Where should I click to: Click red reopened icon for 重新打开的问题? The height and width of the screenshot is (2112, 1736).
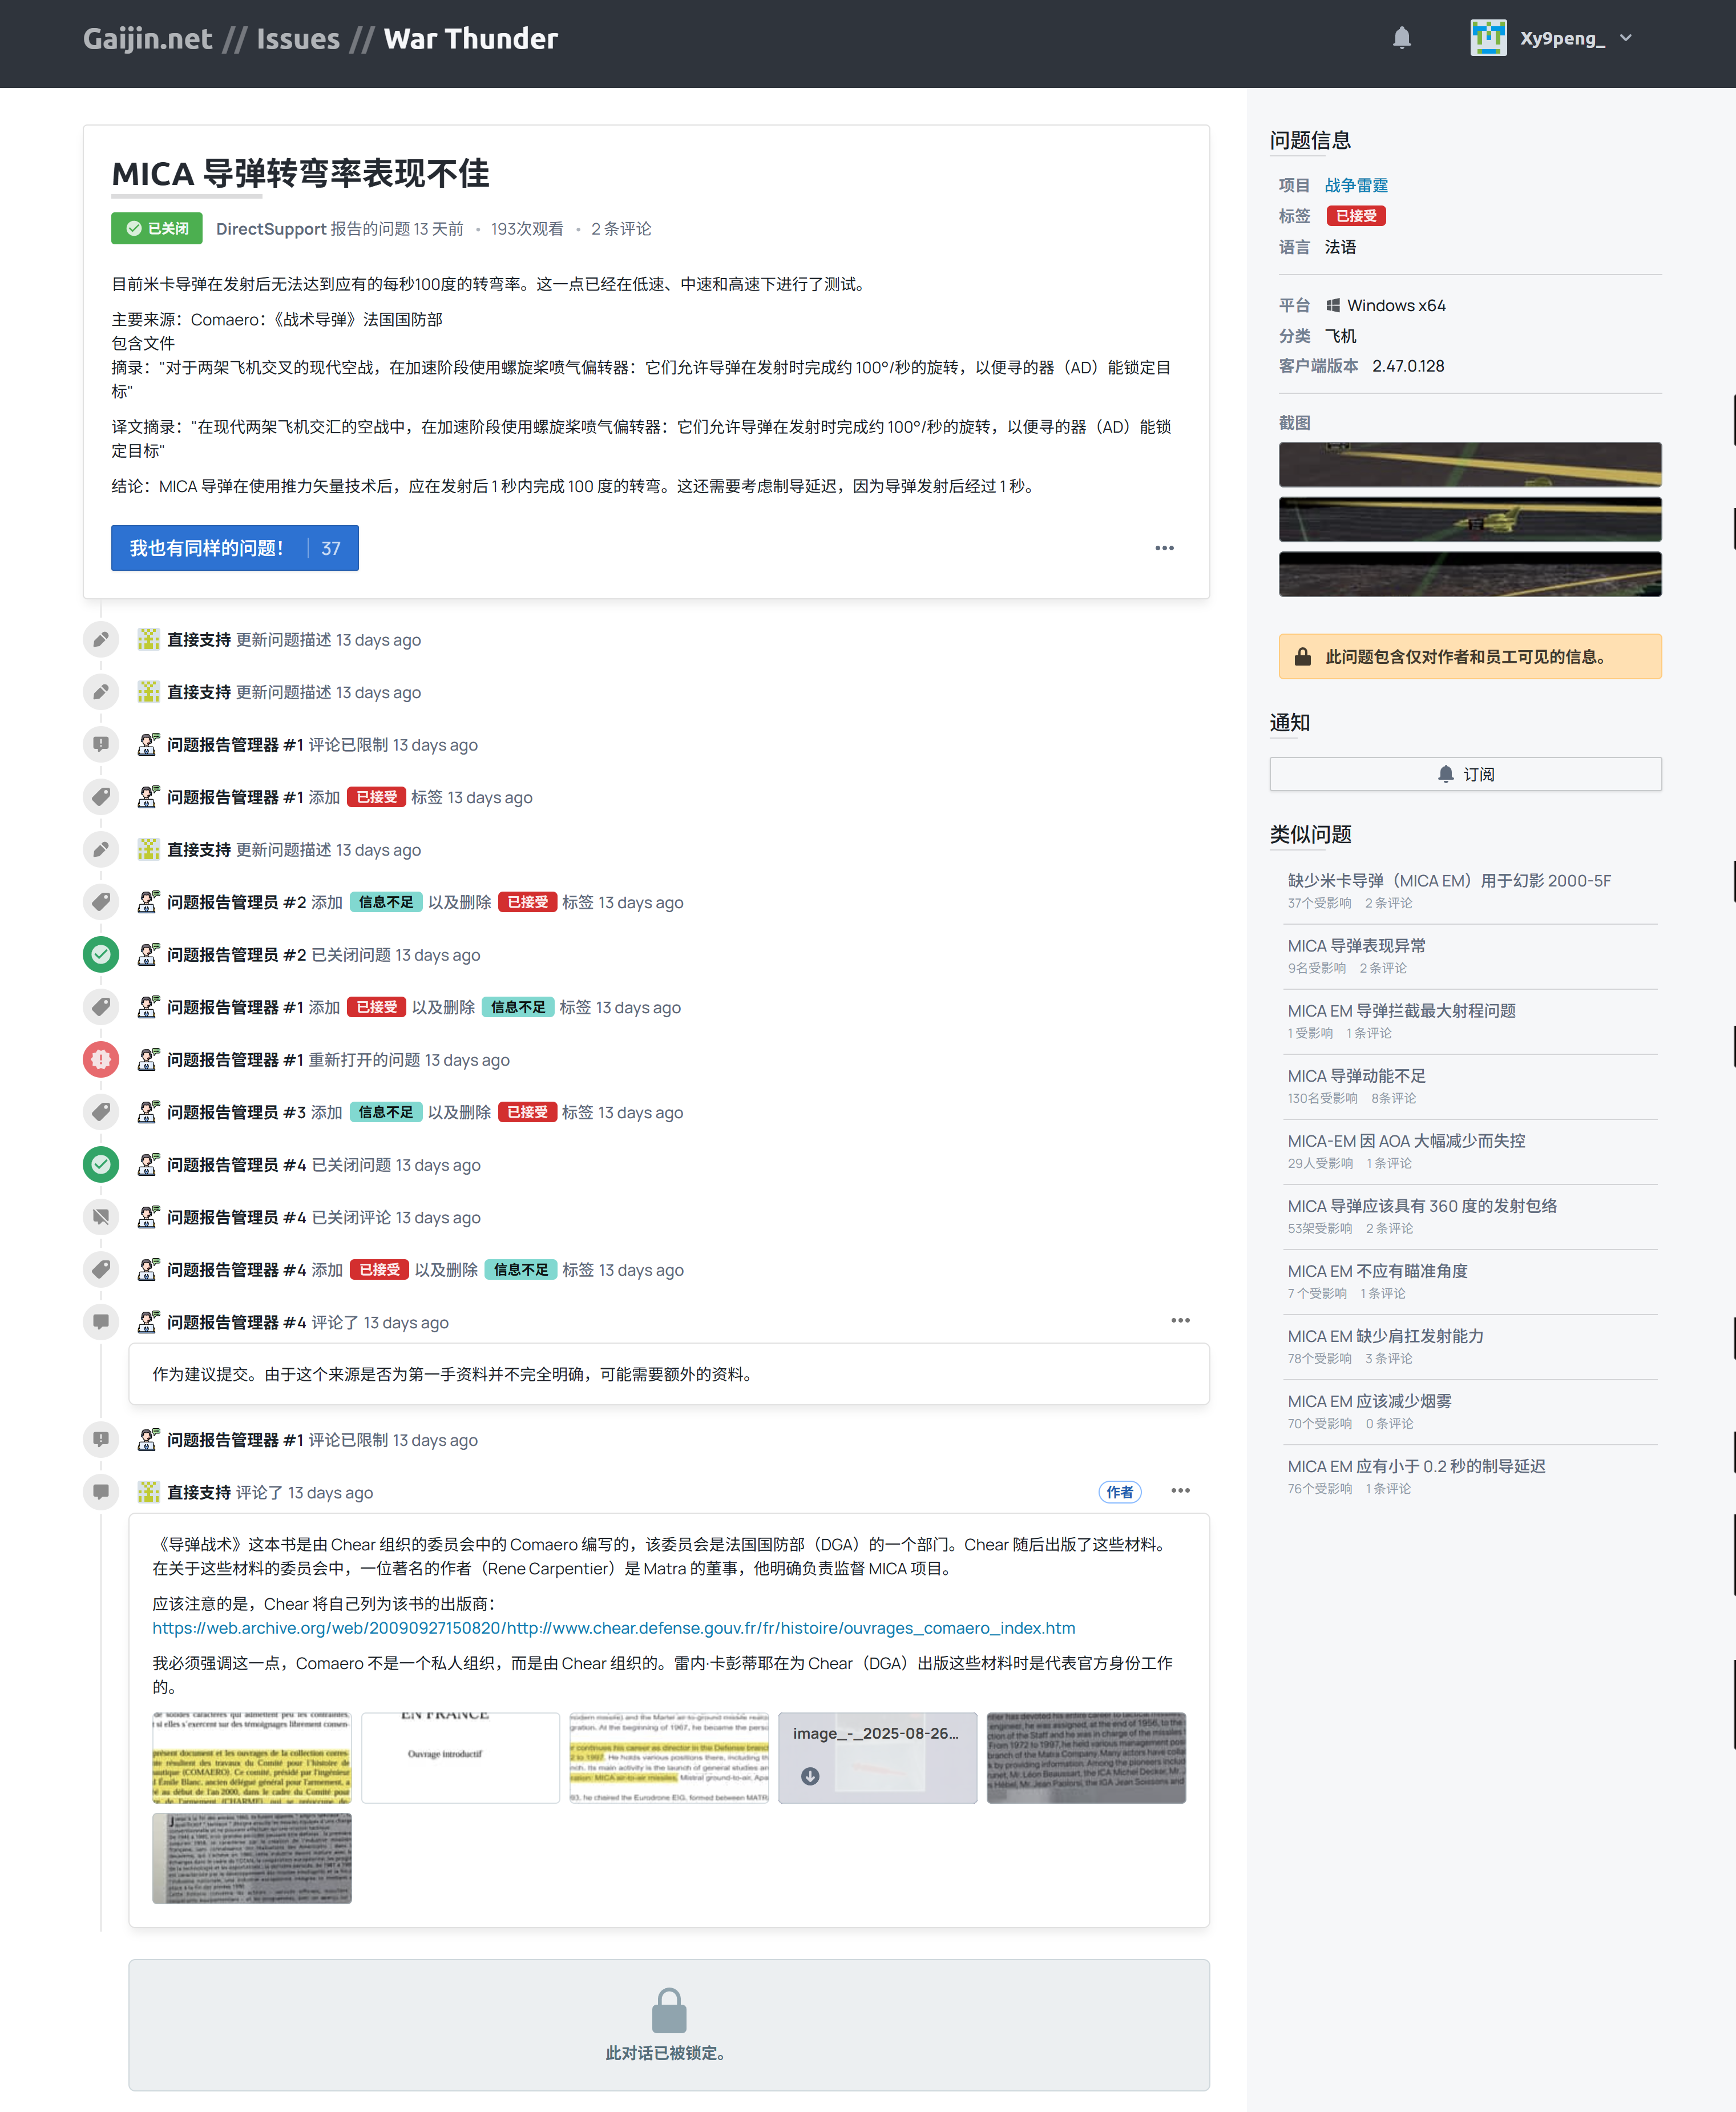101,1059
